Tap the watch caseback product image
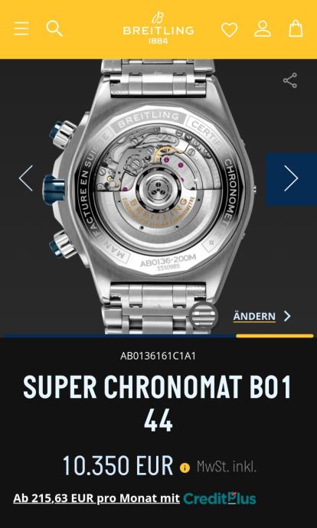 click(158, 197)
